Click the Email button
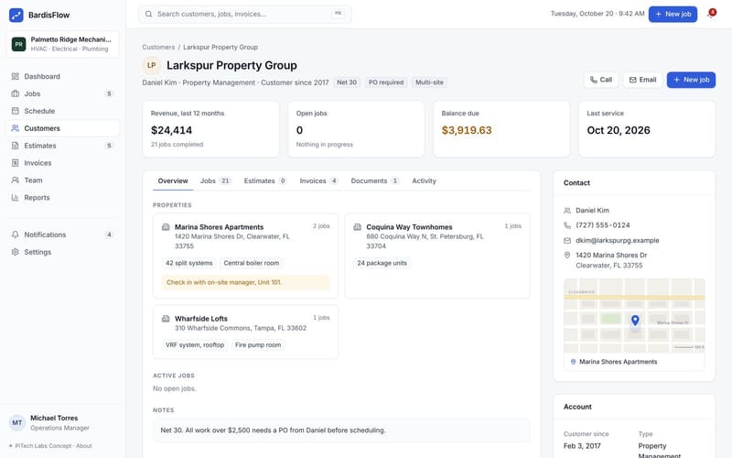 pyautogui.click(x=643, y=80)
